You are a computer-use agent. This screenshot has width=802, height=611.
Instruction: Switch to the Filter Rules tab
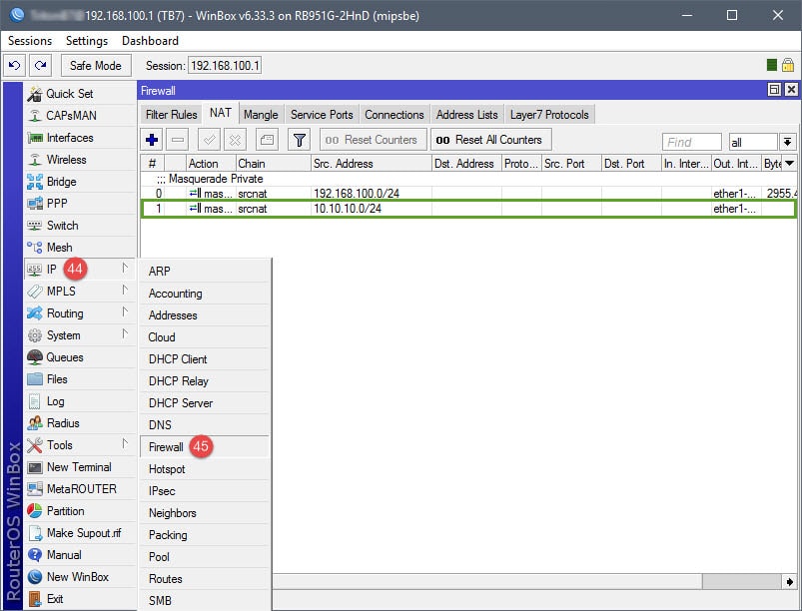point(172,115)
